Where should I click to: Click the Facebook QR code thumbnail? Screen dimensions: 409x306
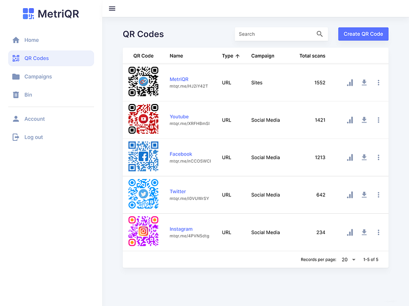click(x=143, y=157)
